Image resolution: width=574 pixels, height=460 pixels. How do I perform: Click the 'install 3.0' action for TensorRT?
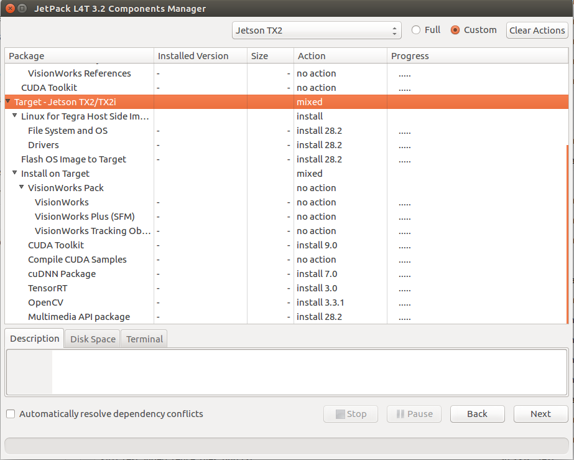[x=317, y=288]
